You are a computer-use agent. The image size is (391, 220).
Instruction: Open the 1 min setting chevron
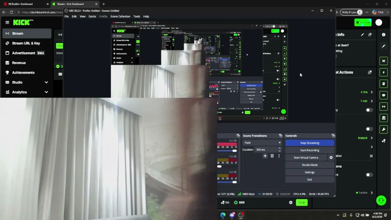click(371, 101)
